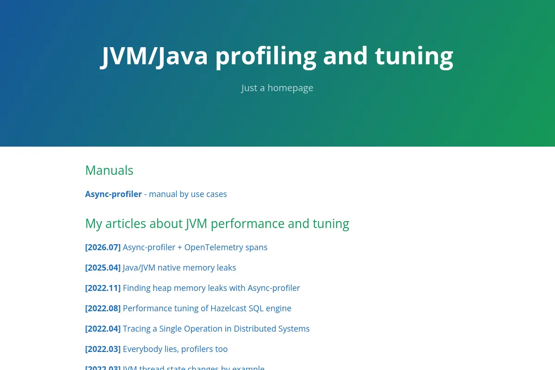Click the page title JVM/Java profiling and tuning

[277, 55]
